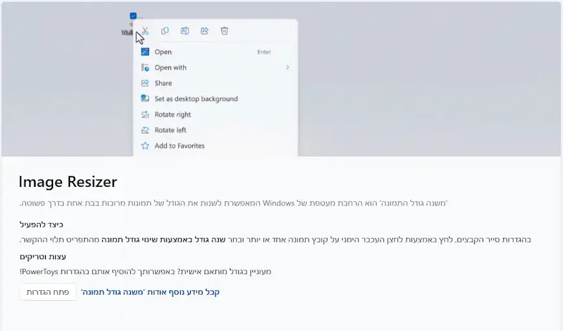Choose Rotate left menu entry
563x331 pixels.
pos(215,130)
